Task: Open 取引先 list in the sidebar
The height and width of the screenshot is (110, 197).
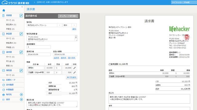Action: pyautogui.click(x=9, y=94)
